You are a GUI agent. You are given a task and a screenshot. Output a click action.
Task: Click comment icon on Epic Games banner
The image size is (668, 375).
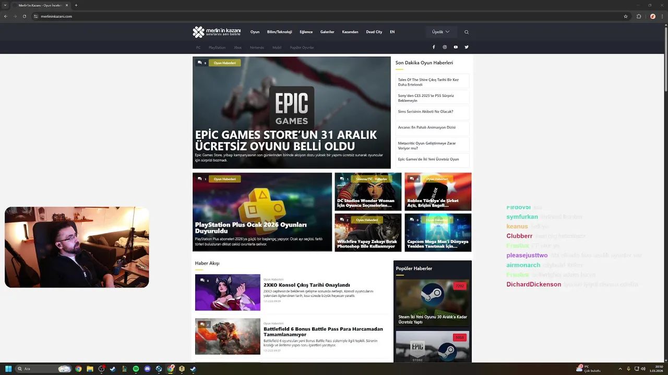(200, 63)
